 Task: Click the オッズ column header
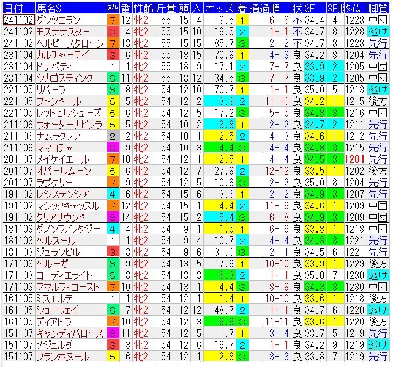pyautogui.click(x=219, y=7)
